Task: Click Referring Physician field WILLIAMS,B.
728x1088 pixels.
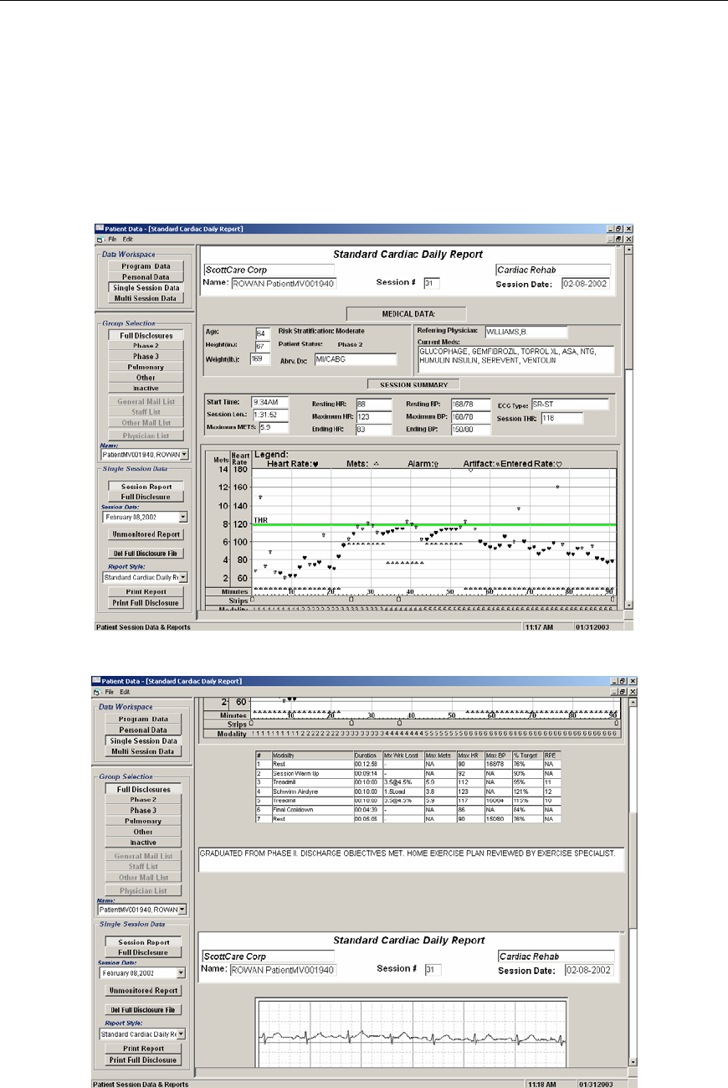Action: (x=525, y=332)
